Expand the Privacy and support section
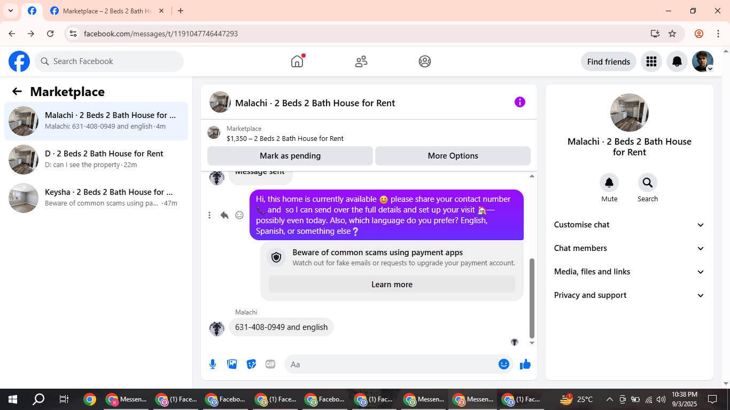Image resolution: width=730 pixels, height=410 pixels. tap(630, 295)
